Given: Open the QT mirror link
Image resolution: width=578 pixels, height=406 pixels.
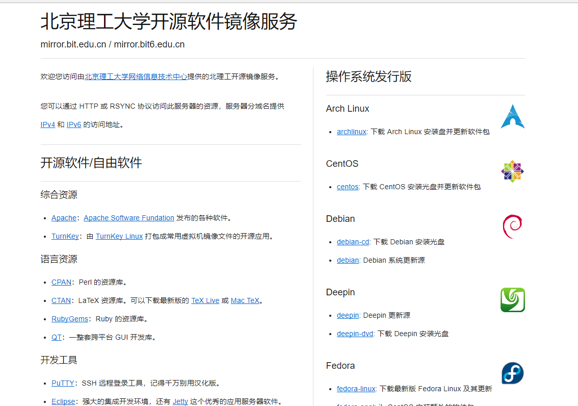Looking at the screenshot, I should [x=57, y=338].
